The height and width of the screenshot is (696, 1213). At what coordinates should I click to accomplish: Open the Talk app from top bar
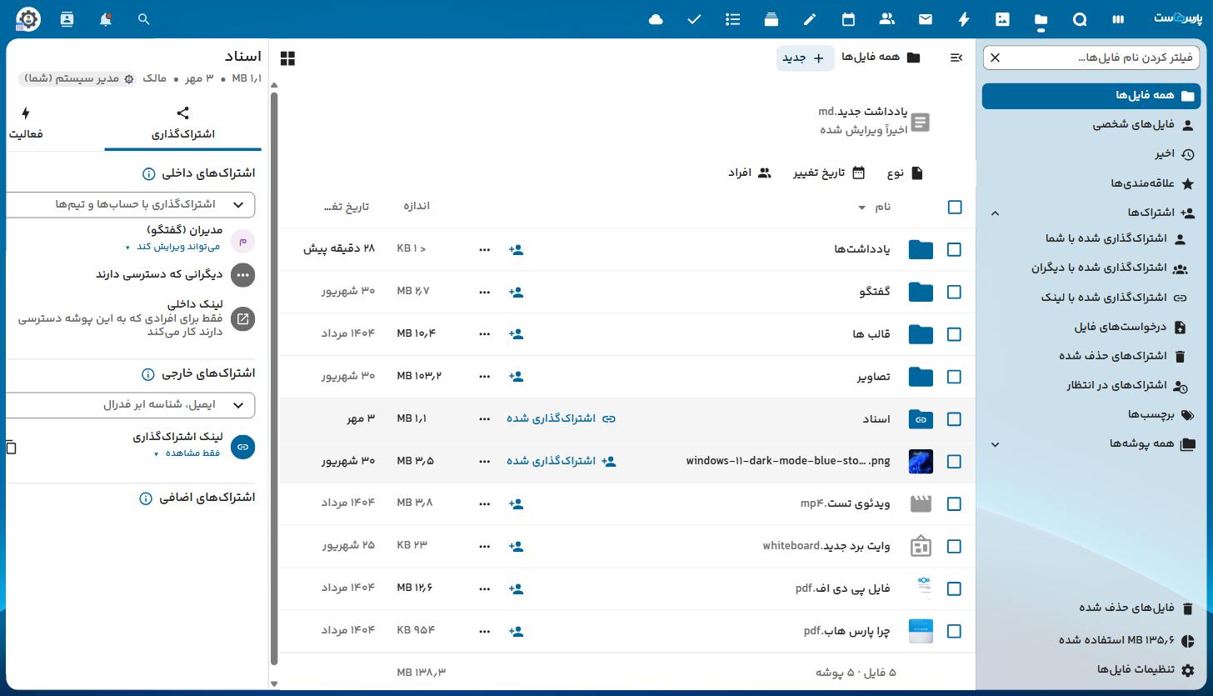click(1080, 19)
